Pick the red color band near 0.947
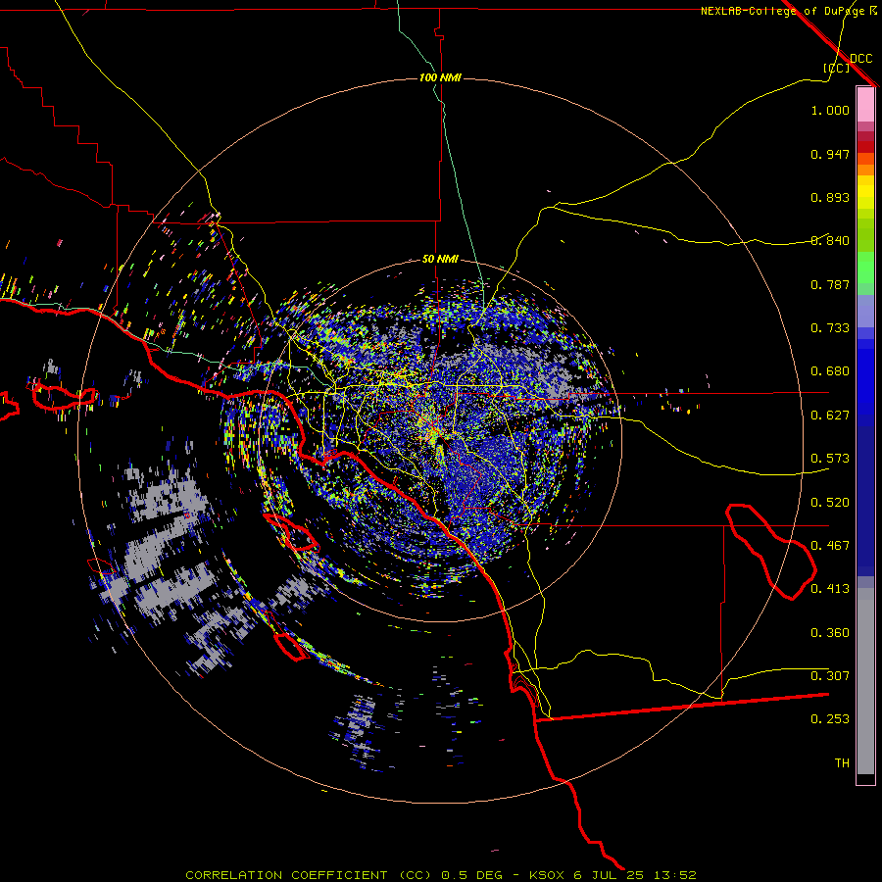 [865, 147]
